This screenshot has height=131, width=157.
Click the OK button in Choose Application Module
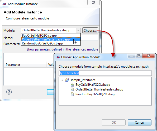pyautogui.click(x=114, y=122)
